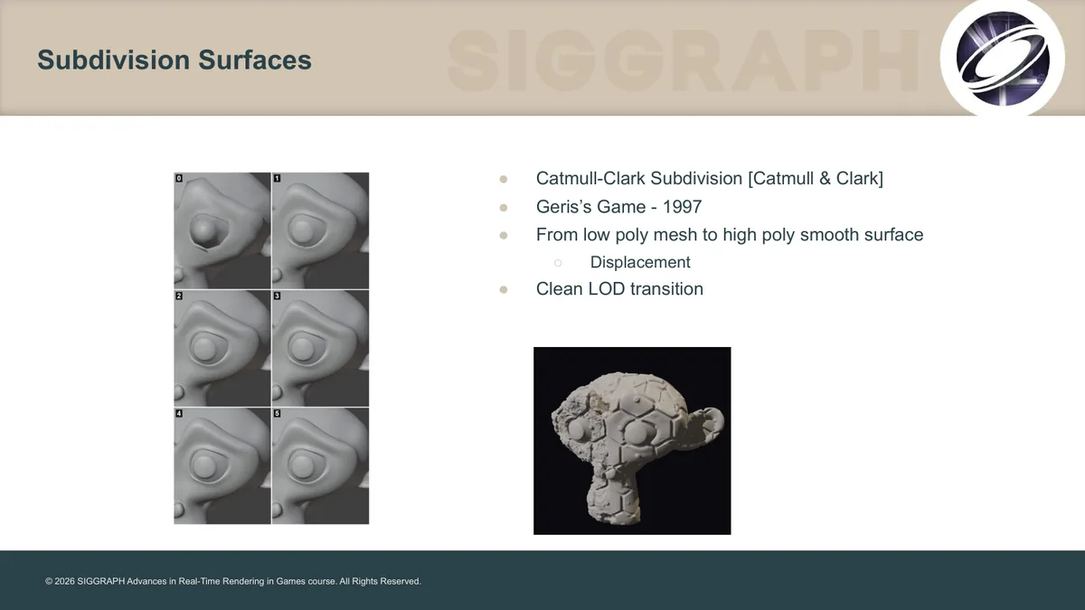Select the 'Subdivision Surfaces' slide title
The height and width of the screenshot is (610, 1085).
pyautogui.click(x=175, y=61)
